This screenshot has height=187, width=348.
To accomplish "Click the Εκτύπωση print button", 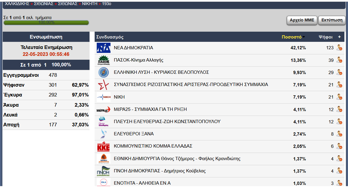I will (332, 20).
